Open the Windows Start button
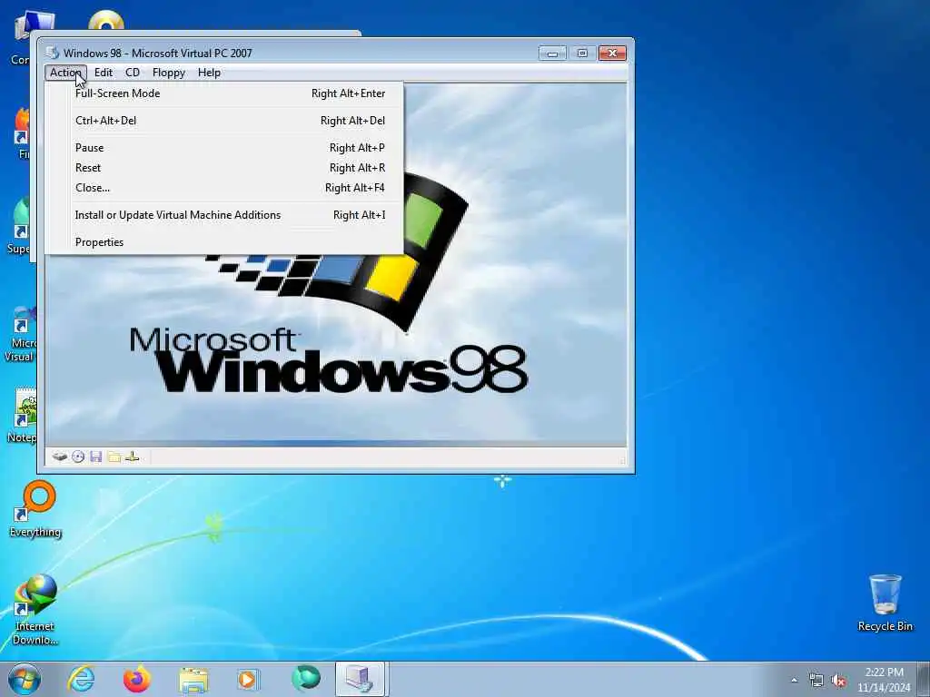 [x=25, y=679]
